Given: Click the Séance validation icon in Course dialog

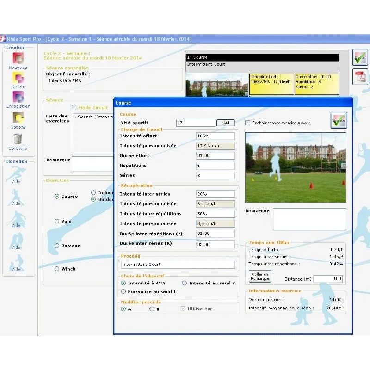Looking at the screenshot, I should point(339,120).
